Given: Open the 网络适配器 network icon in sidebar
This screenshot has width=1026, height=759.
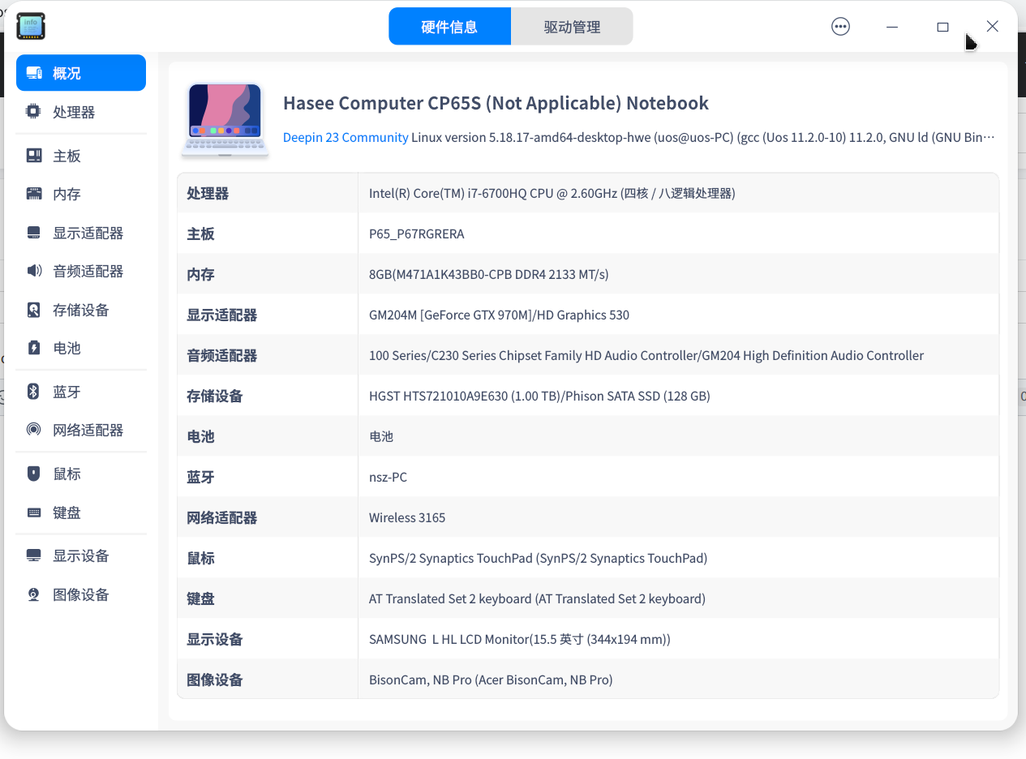Looking at the screenshot, I should point(34,430).
